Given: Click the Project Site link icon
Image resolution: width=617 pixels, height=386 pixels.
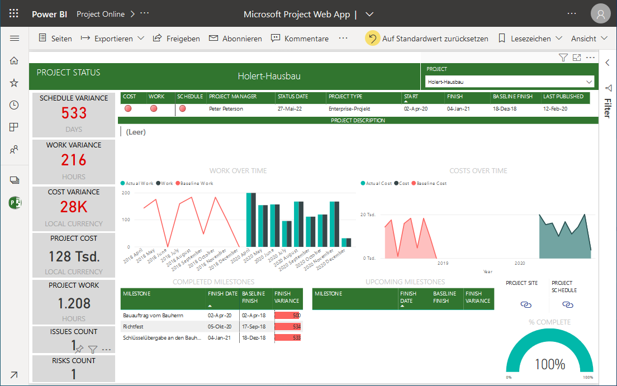Looking at the screenshot, I should 526,304.
